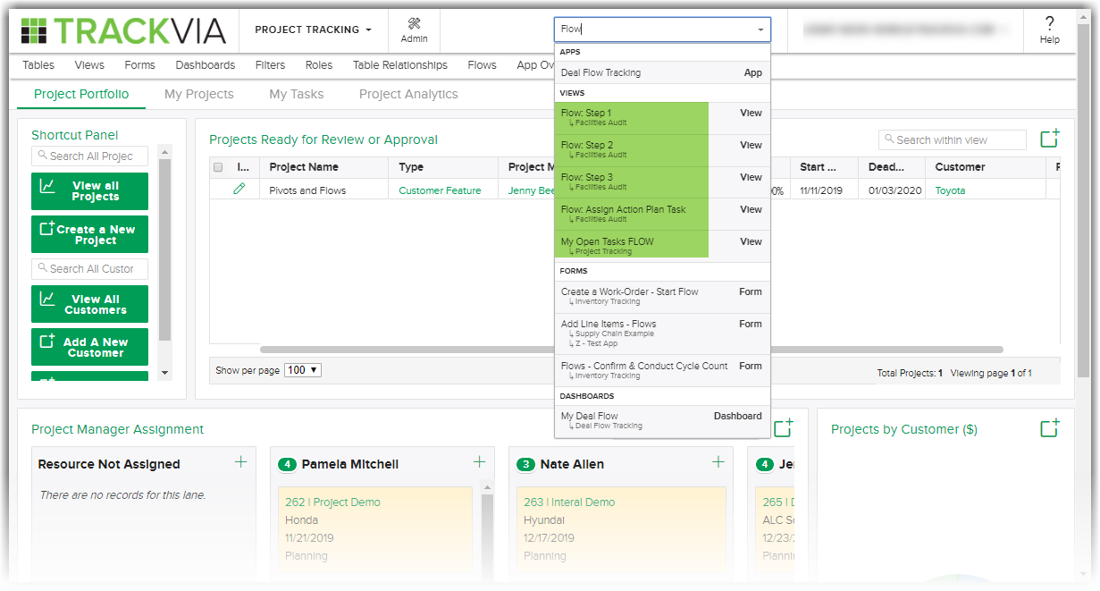Screen dimensions: 1100x591
Task: Select My Open Tasks FLOW view
Action: click(x=662, y=246)
